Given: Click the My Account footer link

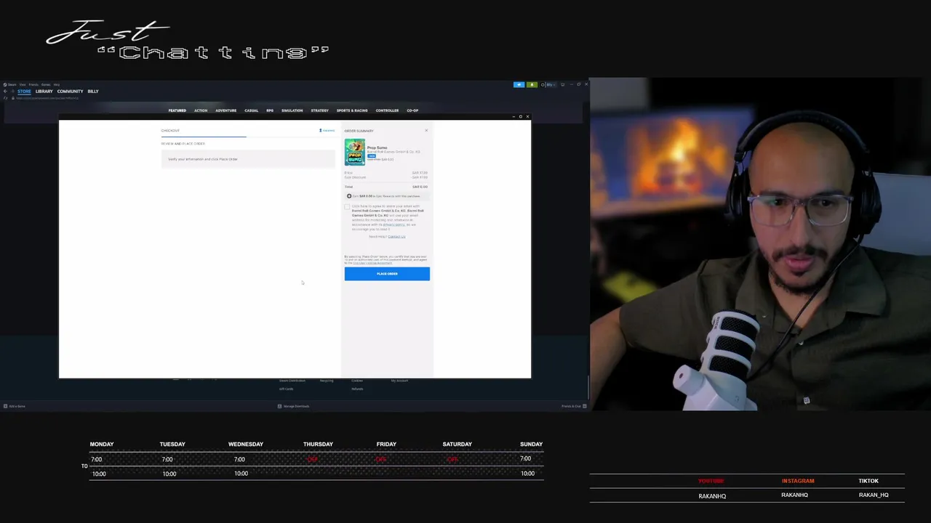Looking at the screenshot, I should pyautogui.click(x=399, y=381).
